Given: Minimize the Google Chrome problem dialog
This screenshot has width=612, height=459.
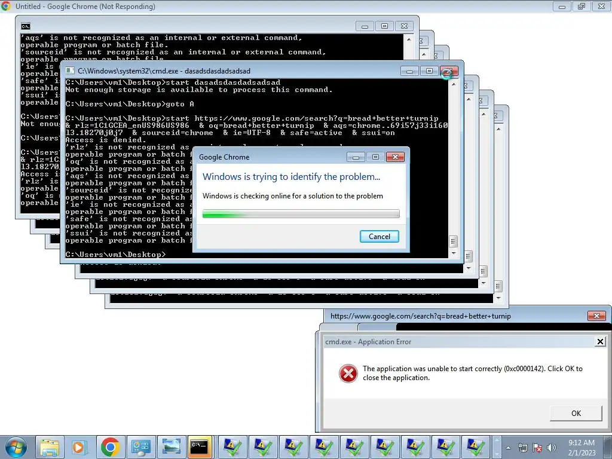Looking at the screenshot, I should point(356,157).
